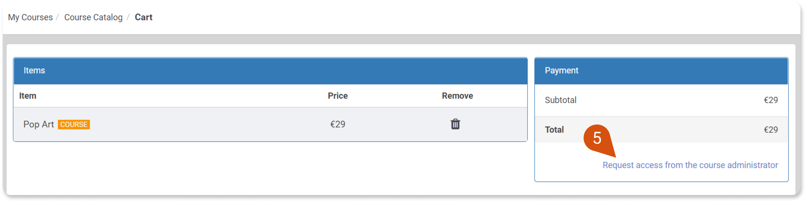Click the slash separator after My Courses

point(58,17)
